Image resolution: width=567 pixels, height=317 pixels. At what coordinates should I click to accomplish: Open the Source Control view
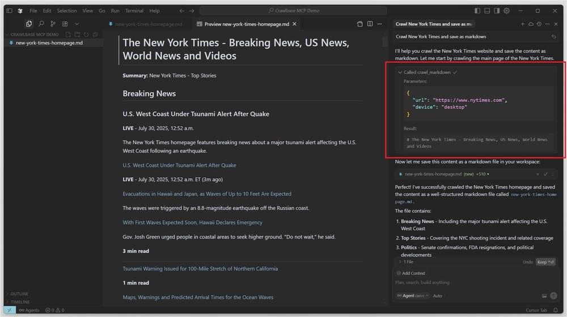coord(53,24)
